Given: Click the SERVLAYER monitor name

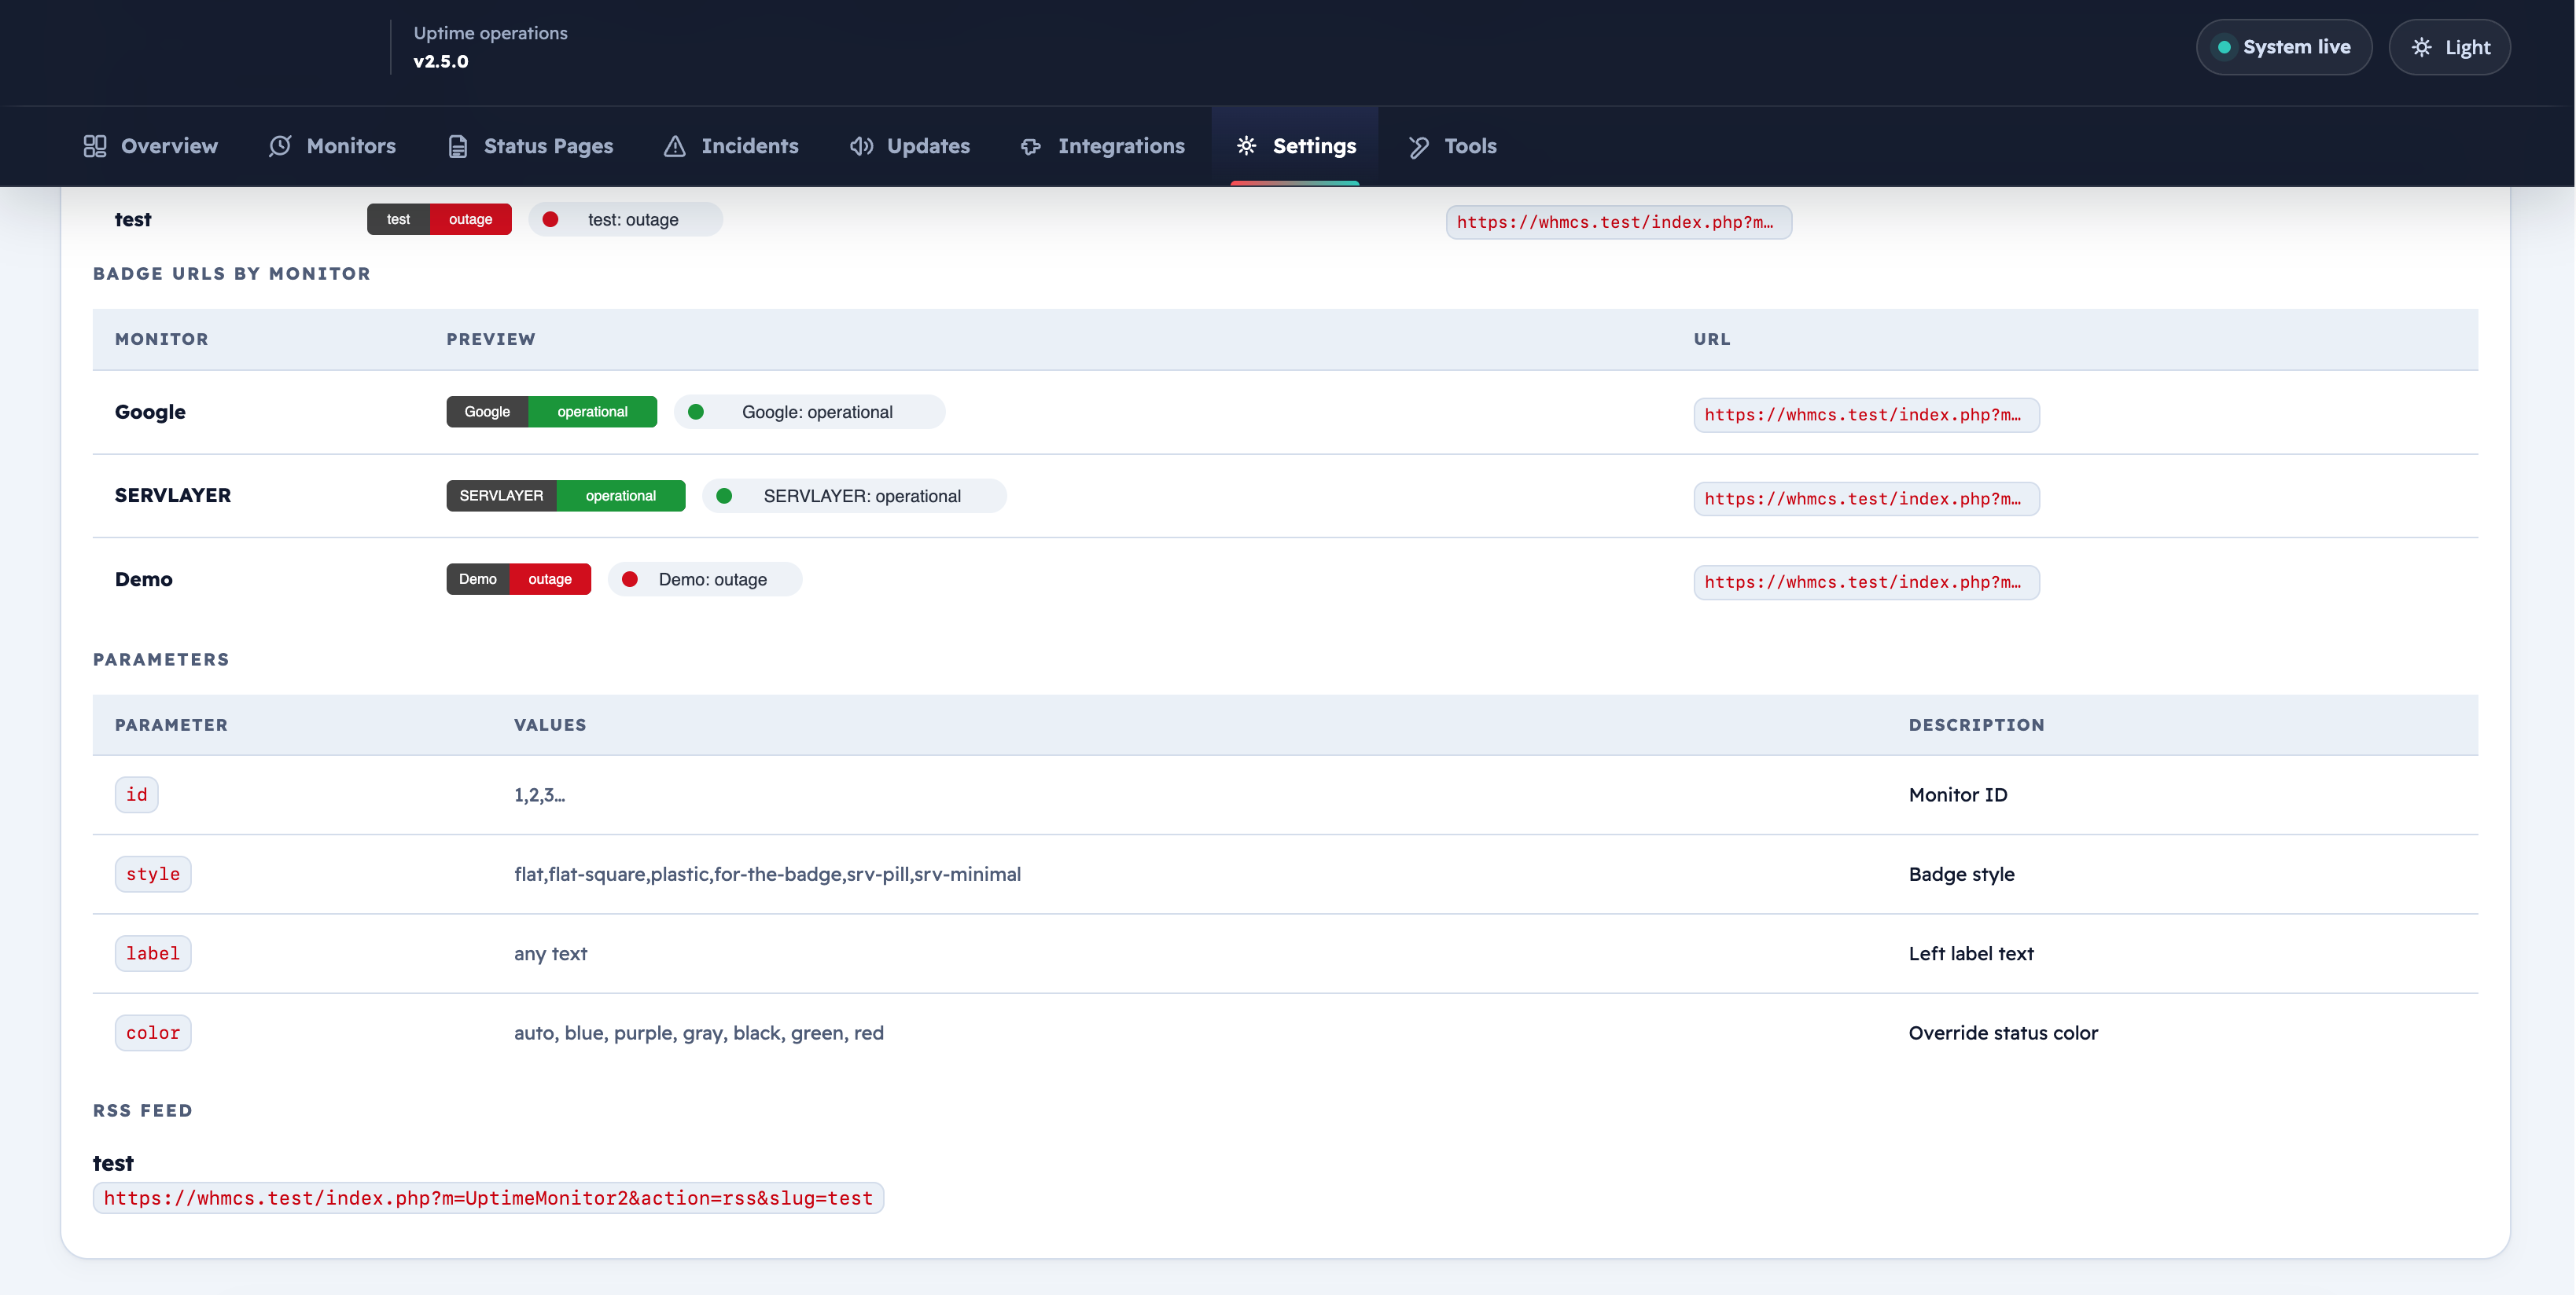Looking at the screenshot, I should coord(173,496).
